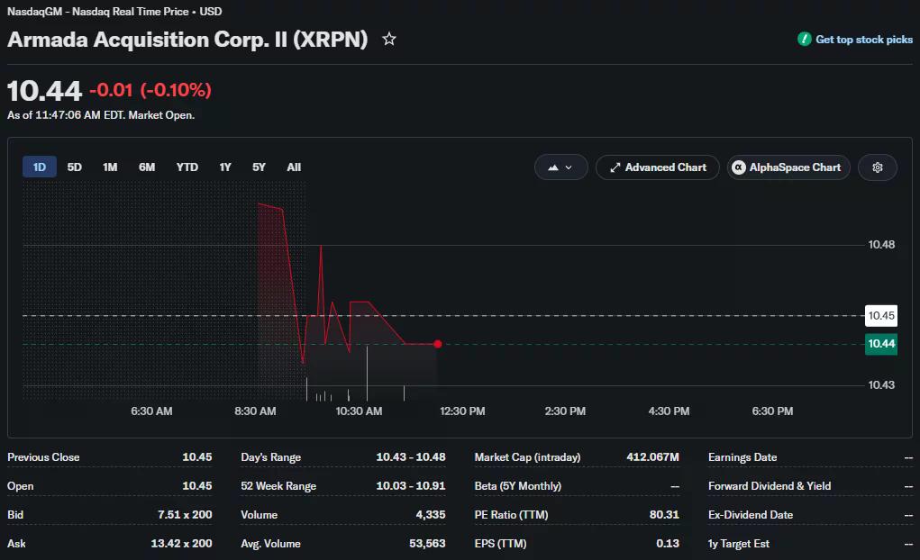Click the EPS (TTM) value 0.13

(x=667, y=544)
